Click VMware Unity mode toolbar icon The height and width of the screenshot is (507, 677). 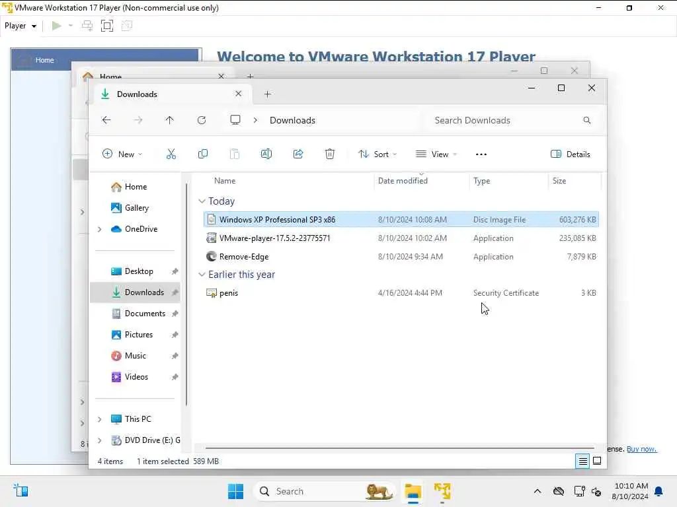[127, 26]
